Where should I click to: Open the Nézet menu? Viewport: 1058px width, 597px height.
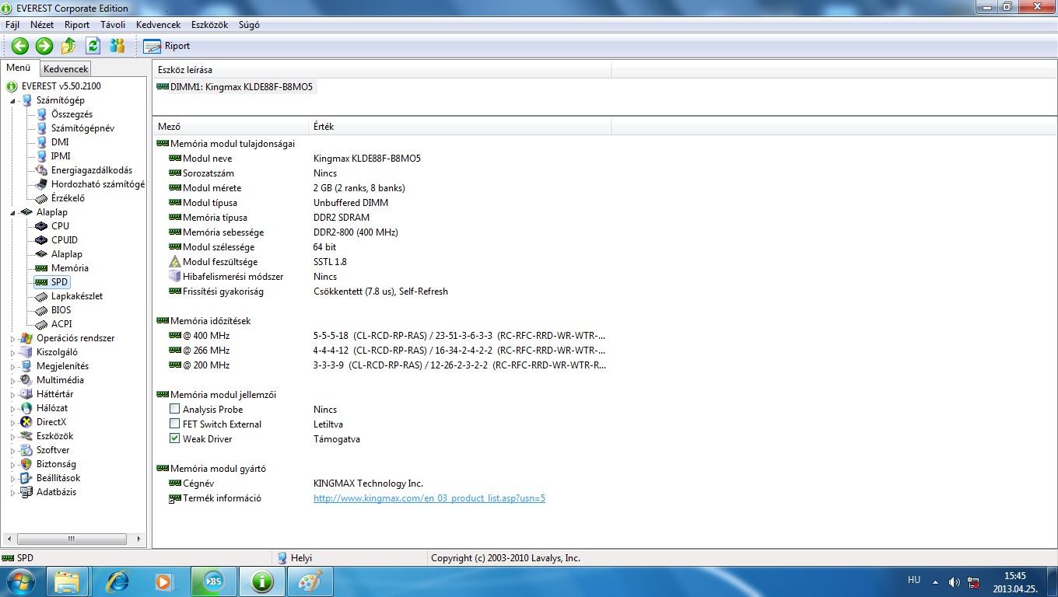pyautogui.click(x=42, y=25)
